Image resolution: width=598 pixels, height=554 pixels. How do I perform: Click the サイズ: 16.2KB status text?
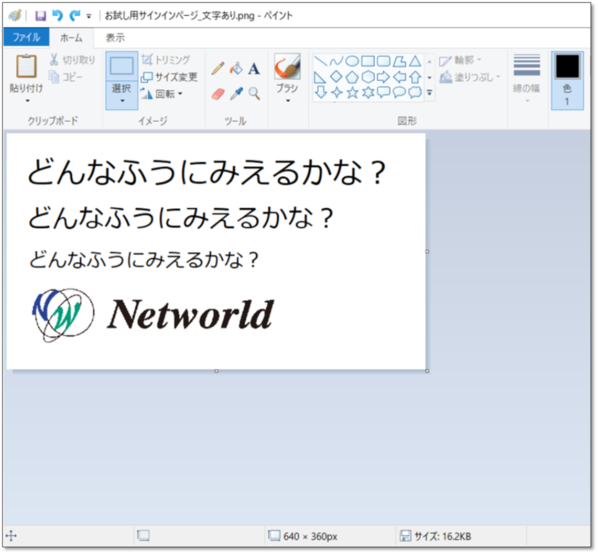443,537
